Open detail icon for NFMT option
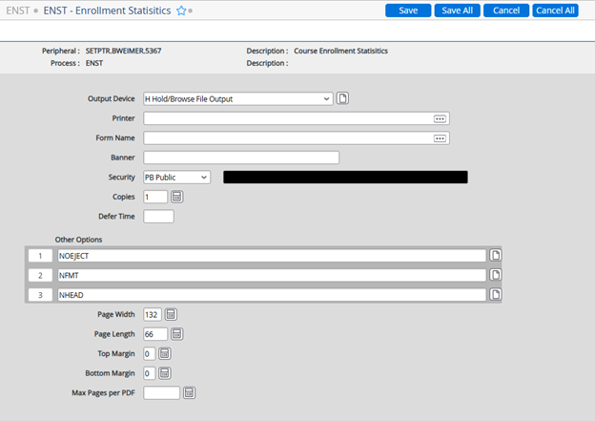Viewport: 595px width, 421px height. (495, 275)
